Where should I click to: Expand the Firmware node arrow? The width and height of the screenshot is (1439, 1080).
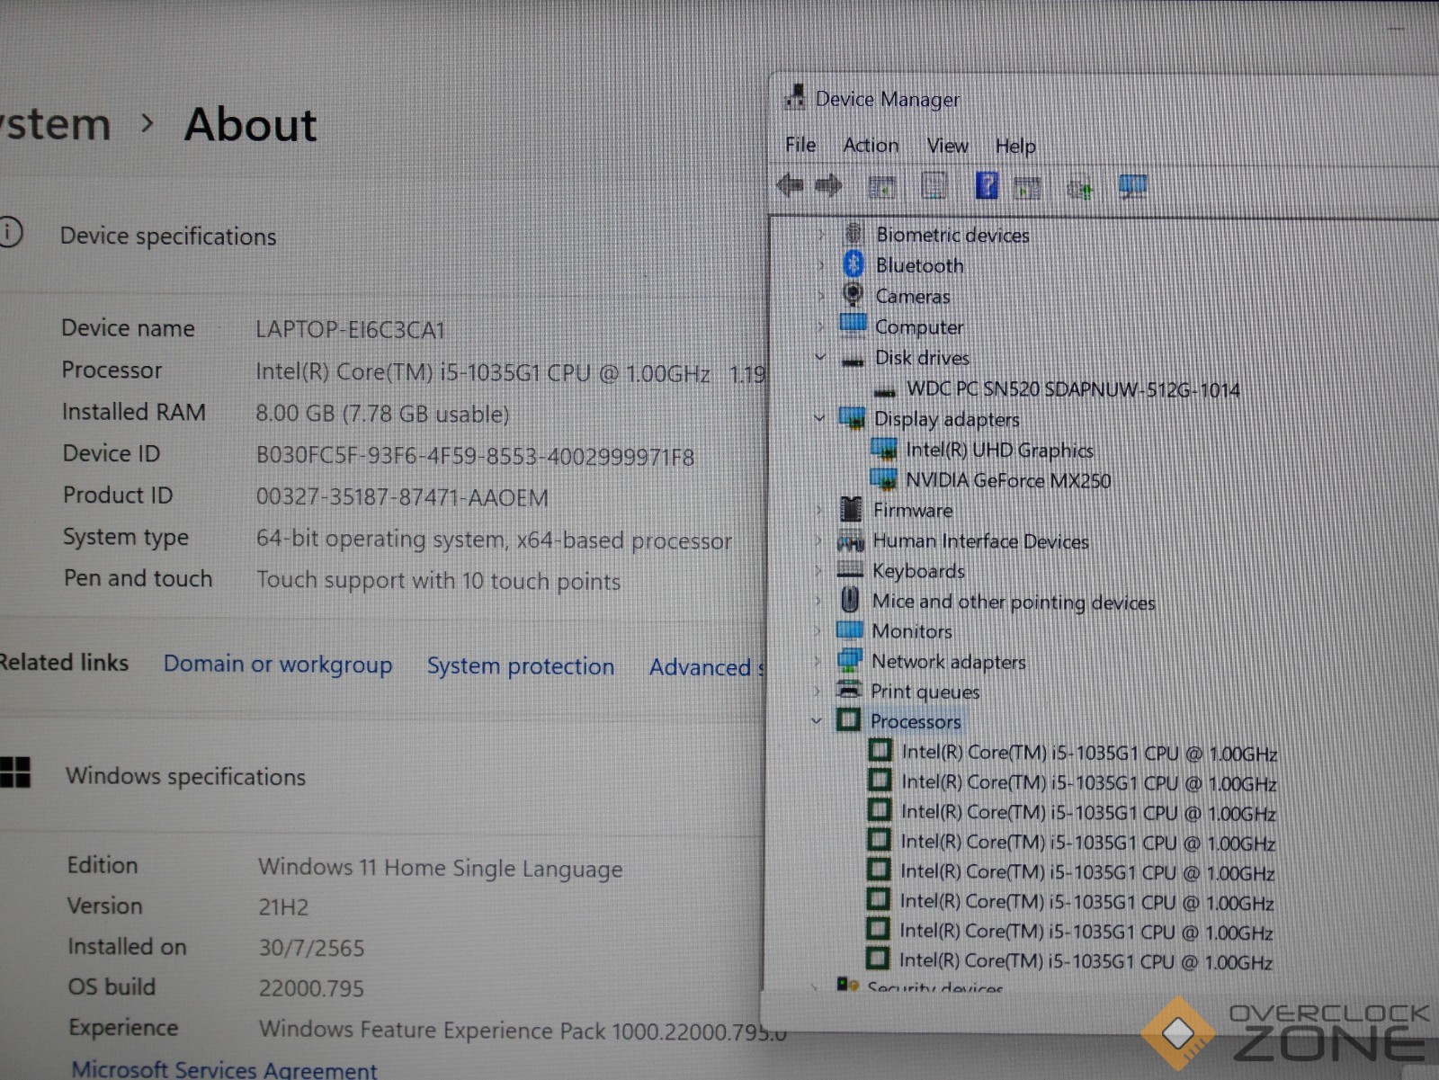pos(818,510)
